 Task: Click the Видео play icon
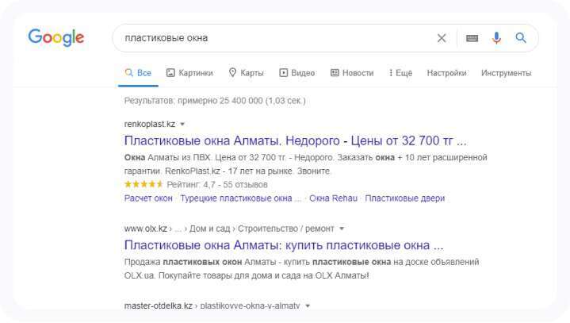pos(283,73)
